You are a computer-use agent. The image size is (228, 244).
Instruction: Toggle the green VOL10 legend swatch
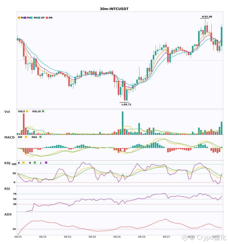point(43,111)
